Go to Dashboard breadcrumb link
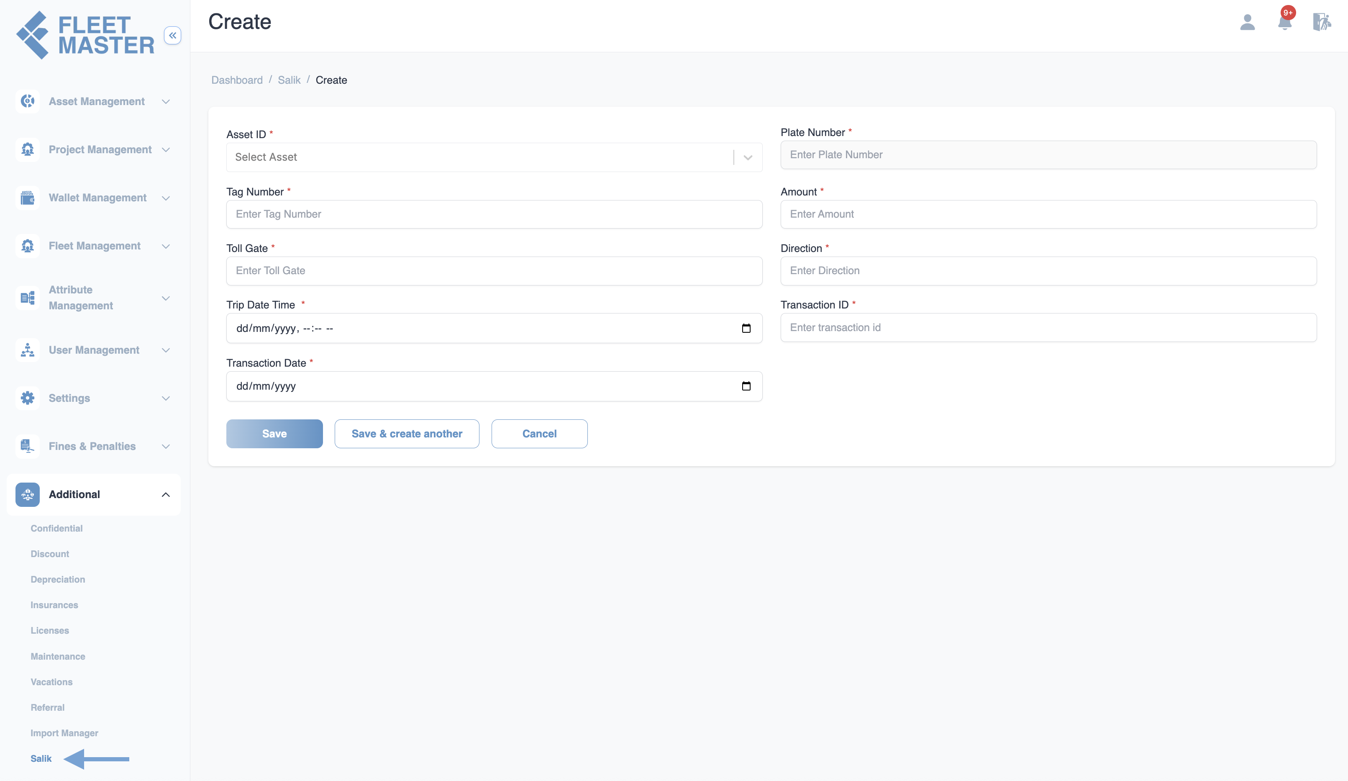This screenshot has height=781, width=1348. (x=237, y=80)
